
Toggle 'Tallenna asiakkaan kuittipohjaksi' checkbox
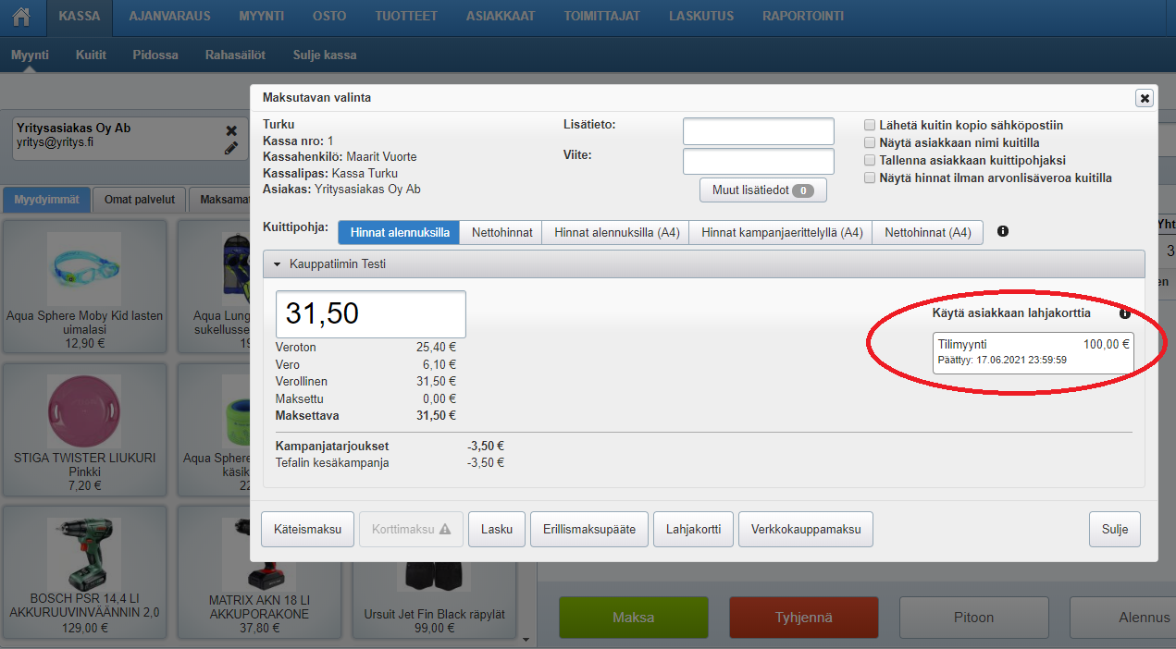pos(870,160)
